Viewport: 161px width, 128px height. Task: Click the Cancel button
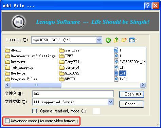point(131,104)
